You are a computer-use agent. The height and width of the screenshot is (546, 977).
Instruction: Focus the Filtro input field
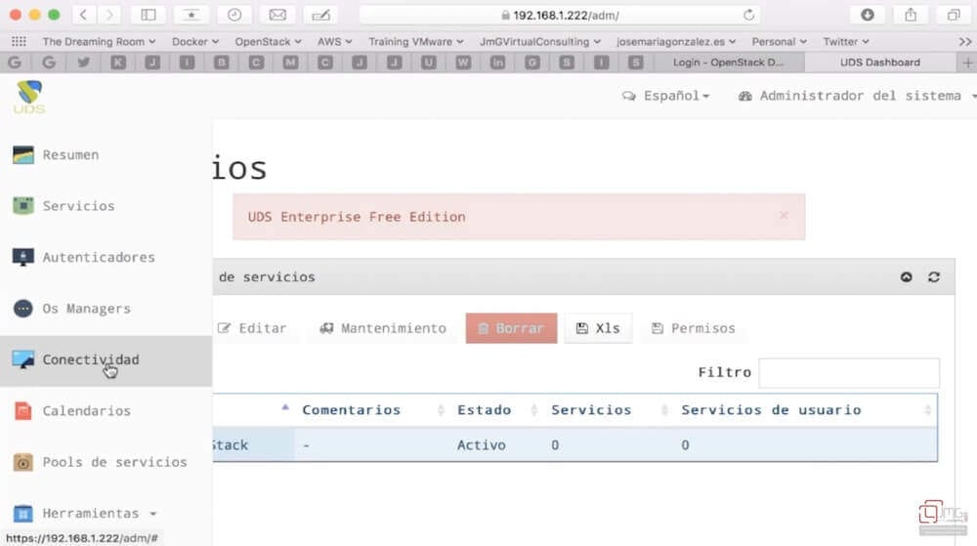pyautogui.click(x=849, y=372)
